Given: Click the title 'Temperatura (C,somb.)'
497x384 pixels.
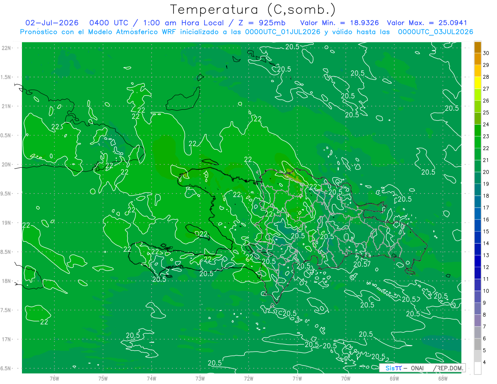Looking at the screenshot, I should [253, 10].
